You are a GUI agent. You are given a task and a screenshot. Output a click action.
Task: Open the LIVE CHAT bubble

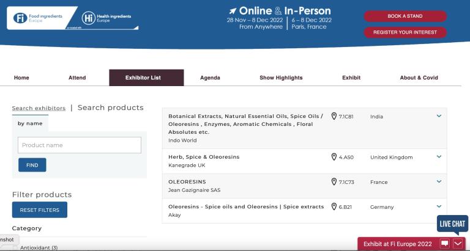[452, 224]
